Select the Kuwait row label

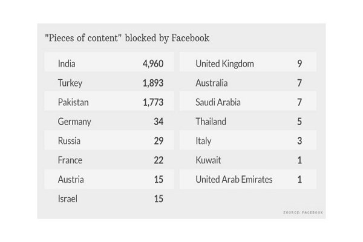tap(208, 160)
